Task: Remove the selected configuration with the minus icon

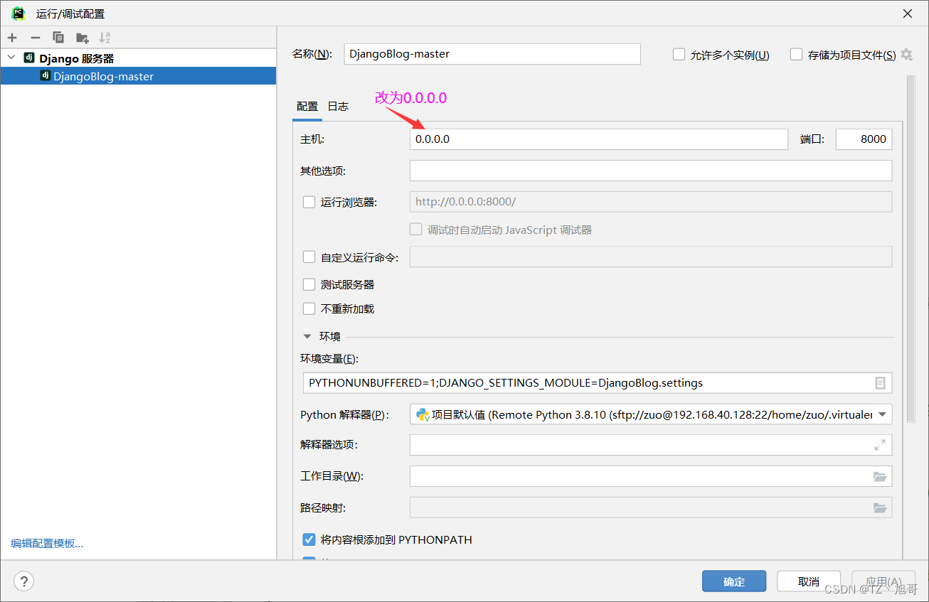Action: pos(35,37)
